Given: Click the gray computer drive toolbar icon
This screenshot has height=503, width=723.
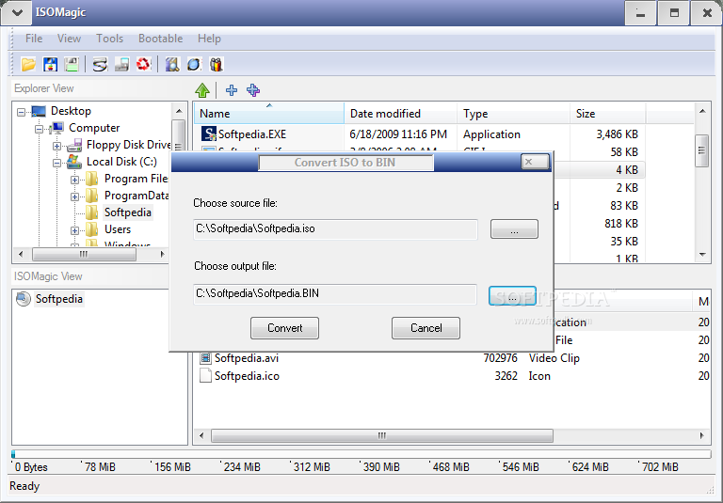Looking at the screenshot, I should pos(121,64).
